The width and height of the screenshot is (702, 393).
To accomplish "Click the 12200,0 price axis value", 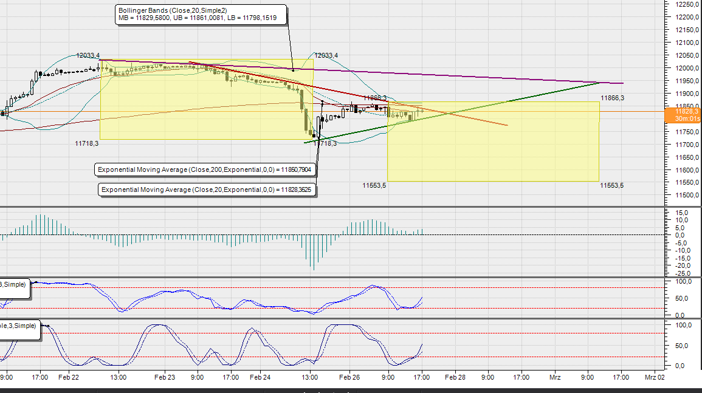I will (687, 17).
